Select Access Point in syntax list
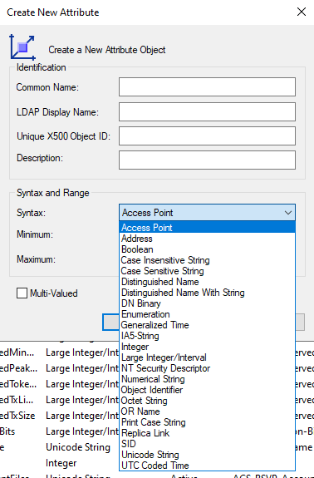 tap(207, 228)
